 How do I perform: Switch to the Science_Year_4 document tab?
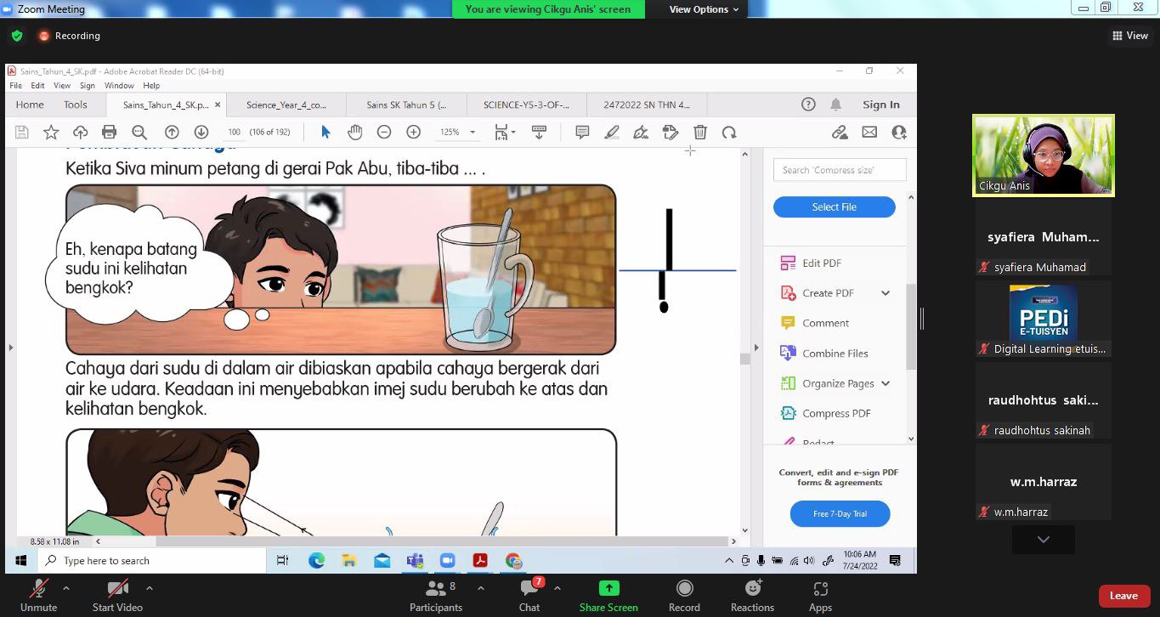point(286,105)
